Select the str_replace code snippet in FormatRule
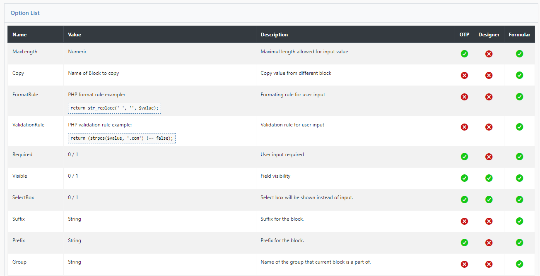Image resolution: width=540 pixels, height=276 pixels. (x=114, y=108)
